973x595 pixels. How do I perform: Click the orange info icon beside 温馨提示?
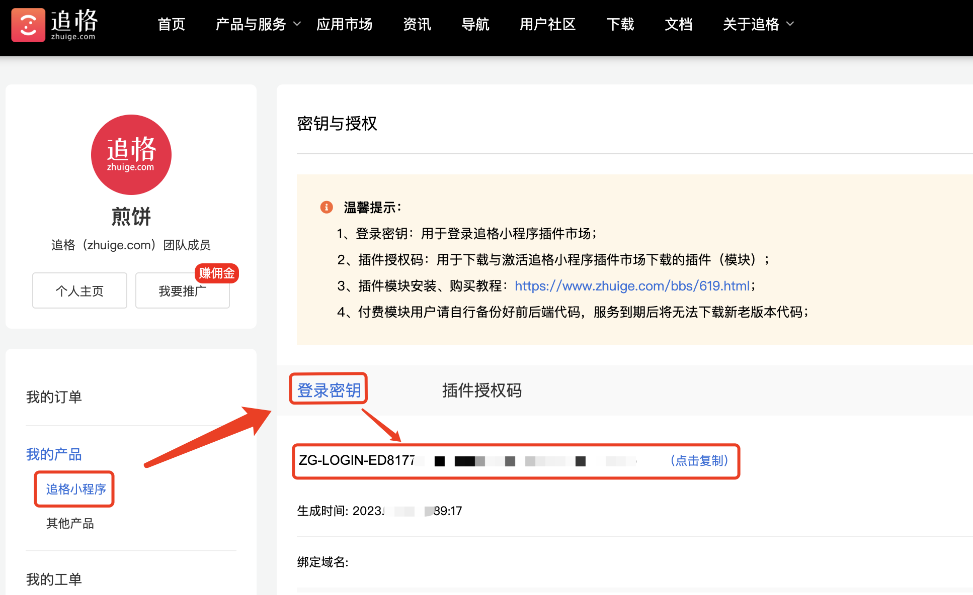coord(327,207)
